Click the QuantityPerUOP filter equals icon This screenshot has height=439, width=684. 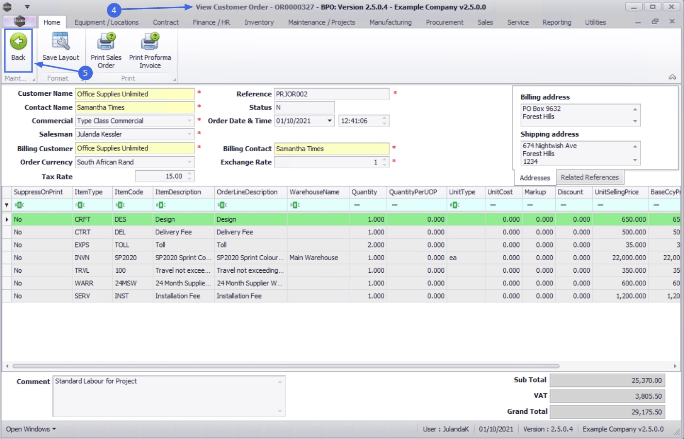(394, 205)
